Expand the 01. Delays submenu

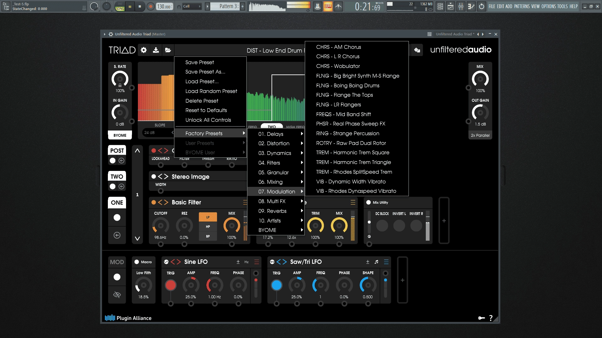276,134
